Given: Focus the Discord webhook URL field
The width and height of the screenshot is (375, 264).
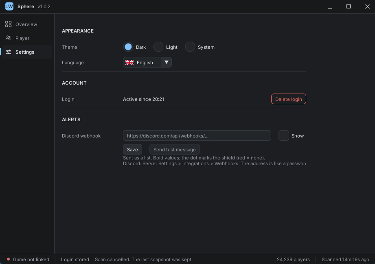Looking at the screenshot, I should point(197,135).
